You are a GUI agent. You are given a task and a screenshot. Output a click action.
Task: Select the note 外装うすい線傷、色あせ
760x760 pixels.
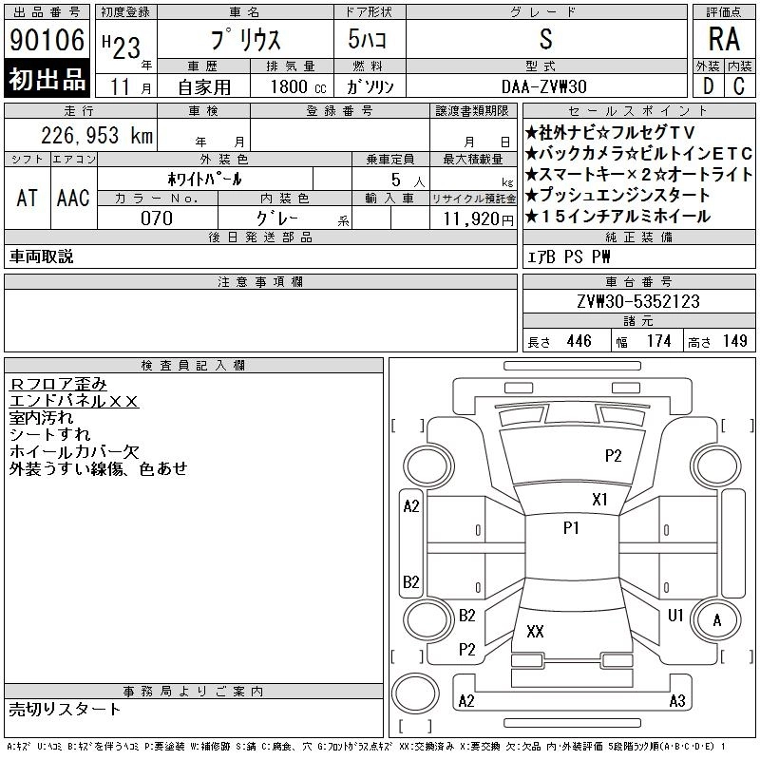(99, 468)
